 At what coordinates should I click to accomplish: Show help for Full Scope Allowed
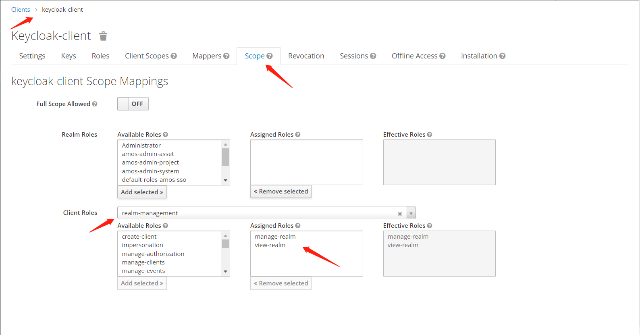[x=95, y=104]
